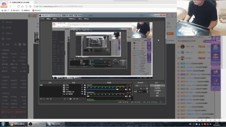The image size is (226, 127).
Task: Pop out the audio mixer dock panel
Action: point(132,83)
